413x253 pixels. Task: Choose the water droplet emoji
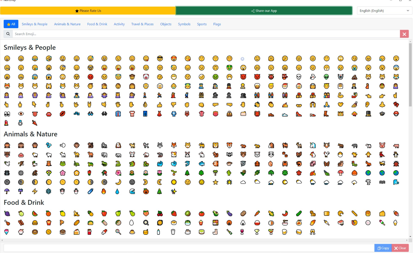coord(117,191)
